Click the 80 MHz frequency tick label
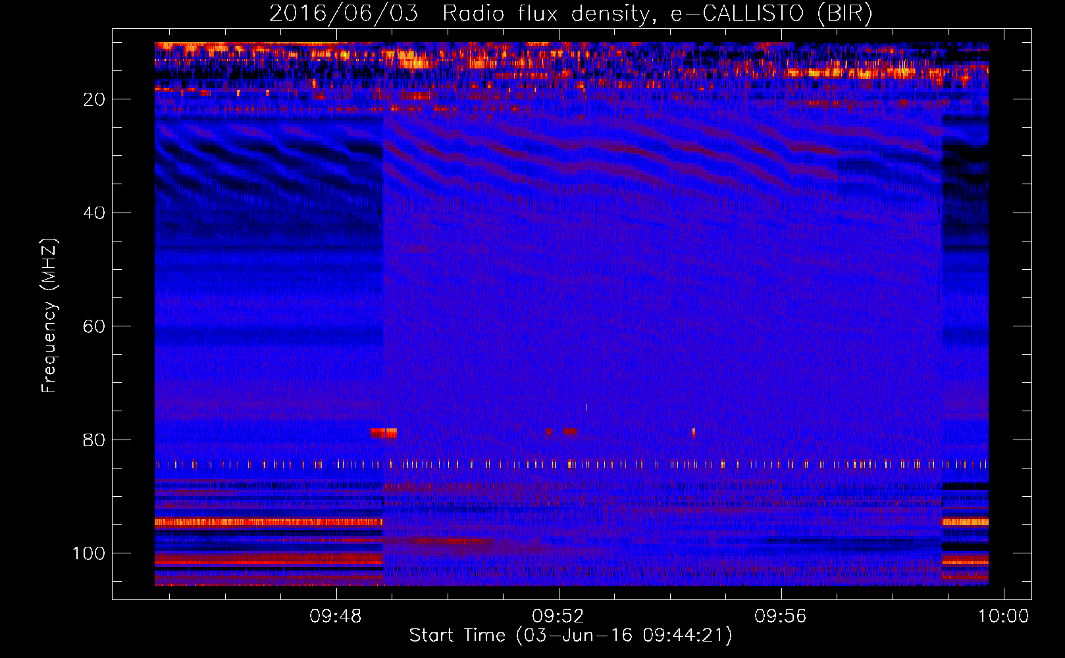The height and width of the screenshot is (658, 1065). (95, 440)
